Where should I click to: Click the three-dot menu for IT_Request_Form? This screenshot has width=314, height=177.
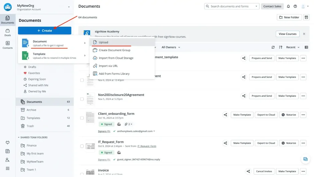coord(303,143)
